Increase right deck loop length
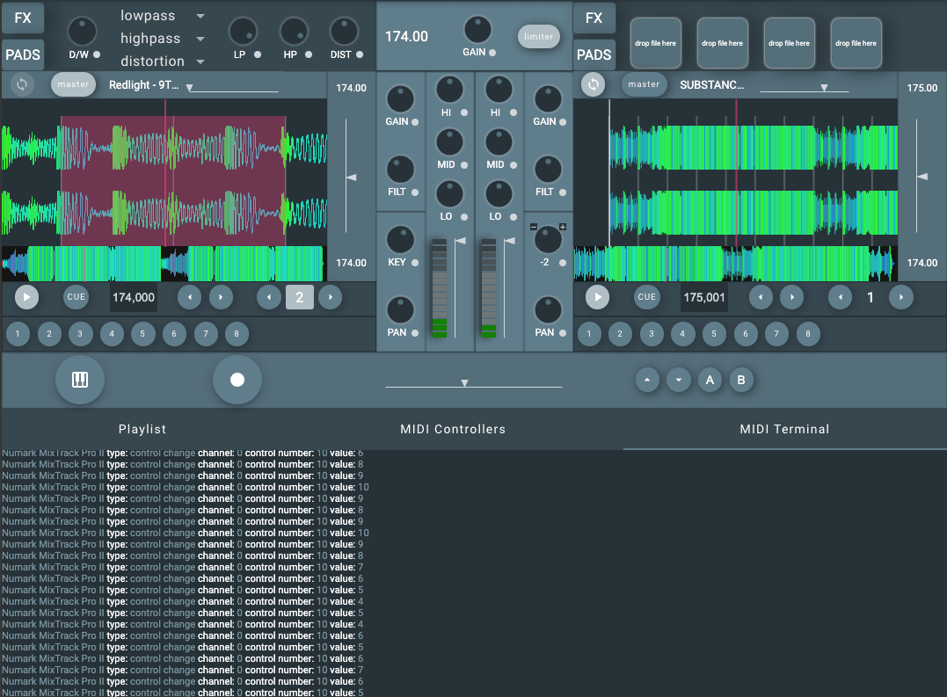The width and height of the screenshot is (947, 697). click(901, 297)
